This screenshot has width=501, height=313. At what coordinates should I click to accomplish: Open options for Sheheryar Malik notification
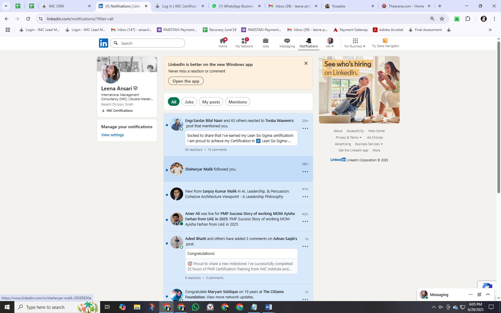[x=305, y=172]
